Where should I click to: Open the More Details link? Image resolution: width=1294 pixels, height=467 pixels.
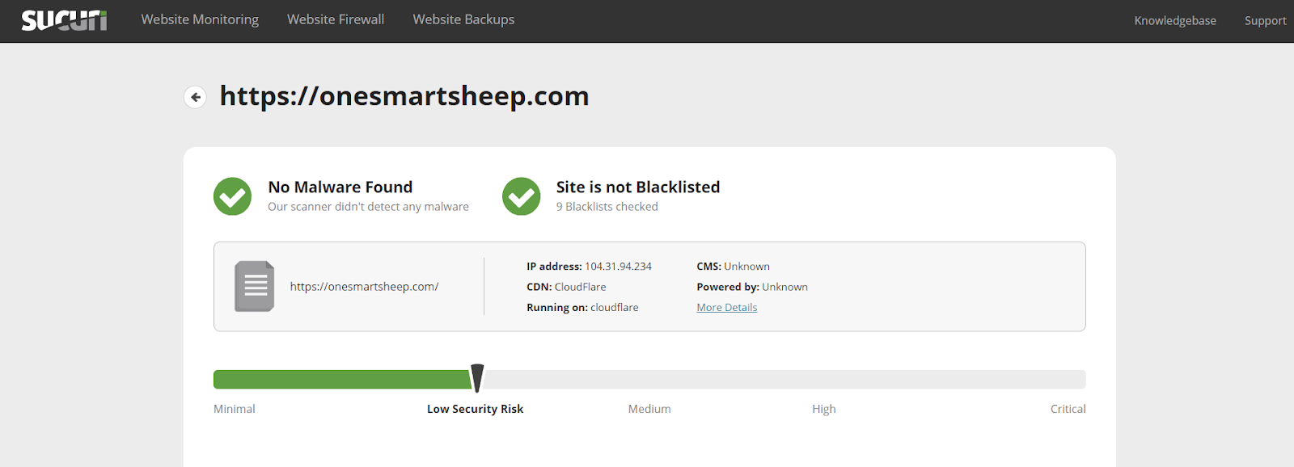pos(727,307)
